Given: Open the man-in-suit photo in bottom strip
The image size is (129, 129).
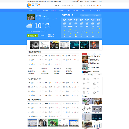Looking at the screenshot, I should (x=43, y=123).
